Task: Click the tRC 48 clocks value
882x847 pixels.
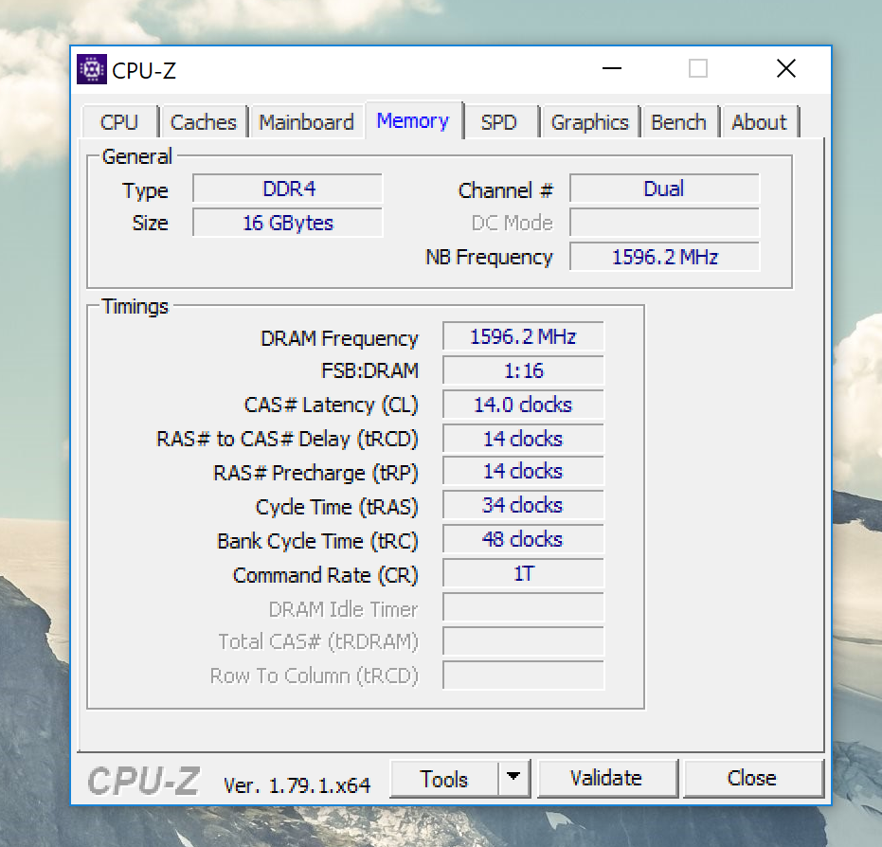Action: coord(523,539)
